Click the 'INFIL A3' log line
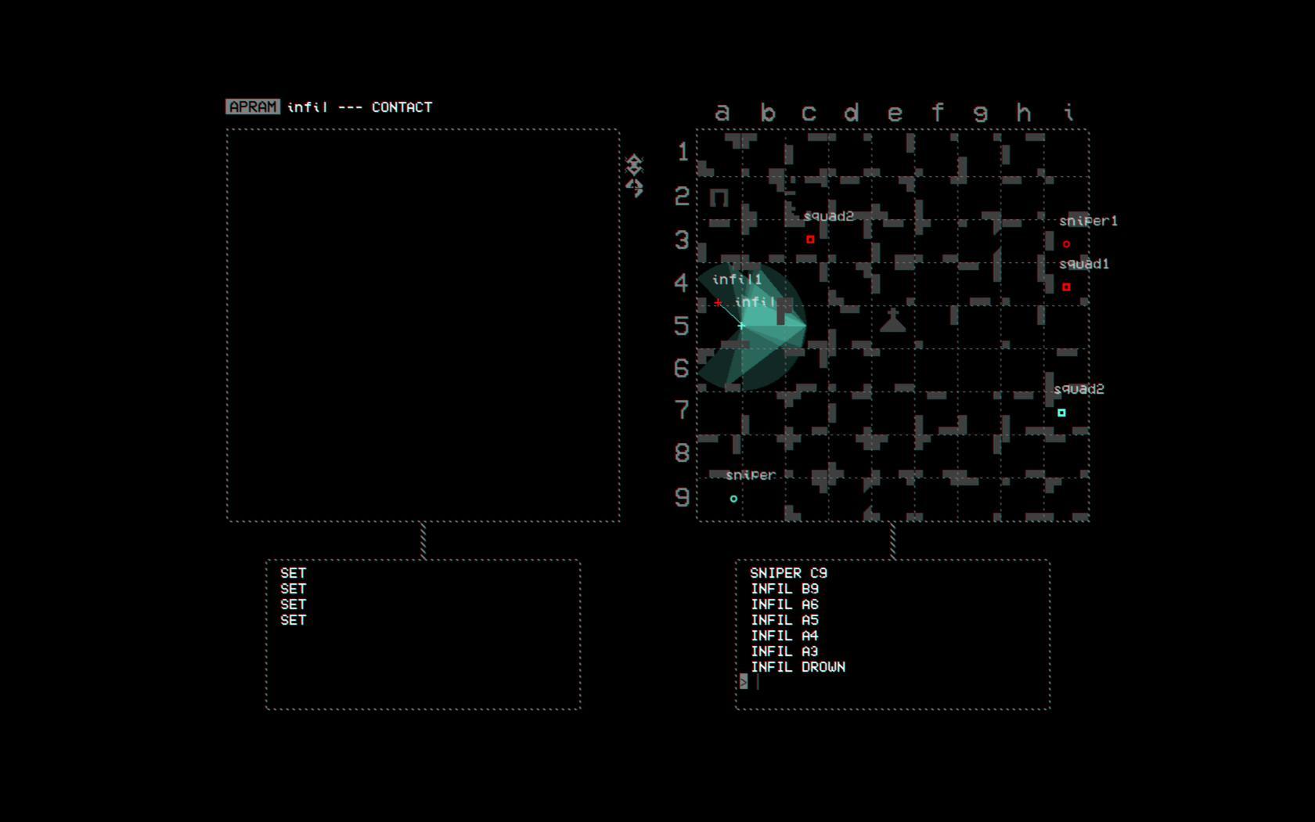 pyautogui.click(x=784, y=651)
